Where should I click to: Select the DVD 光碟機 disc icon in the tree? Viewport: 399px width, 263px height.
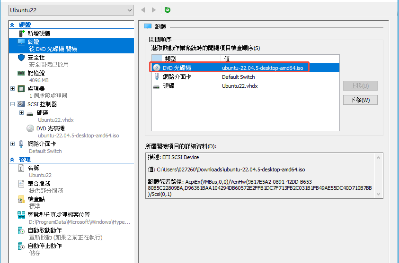[x=30, y=128]
